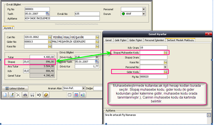Open lookup icon beside Kasa No code field
The image size is (214, 125).
(50, 46)
